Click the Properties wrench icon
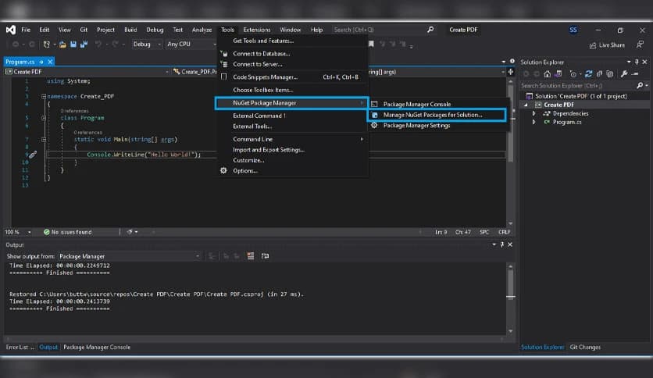This screenshot has width=653, height=378. click(x=624, y=74)
